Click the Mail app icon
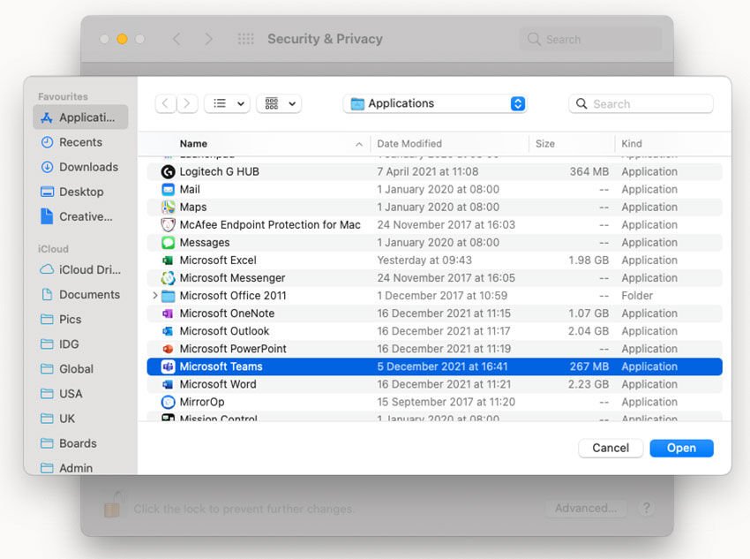Image resolution: width=750 pixels, height=559 pixels. 168,190
